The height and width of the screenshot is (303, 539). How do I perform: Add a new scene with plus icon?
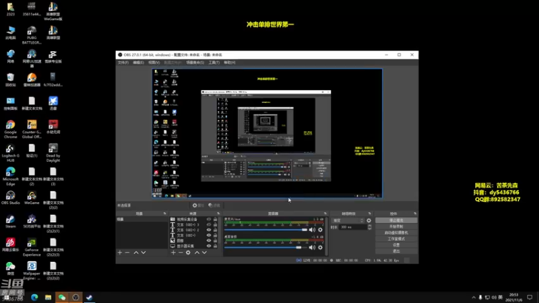120,252
